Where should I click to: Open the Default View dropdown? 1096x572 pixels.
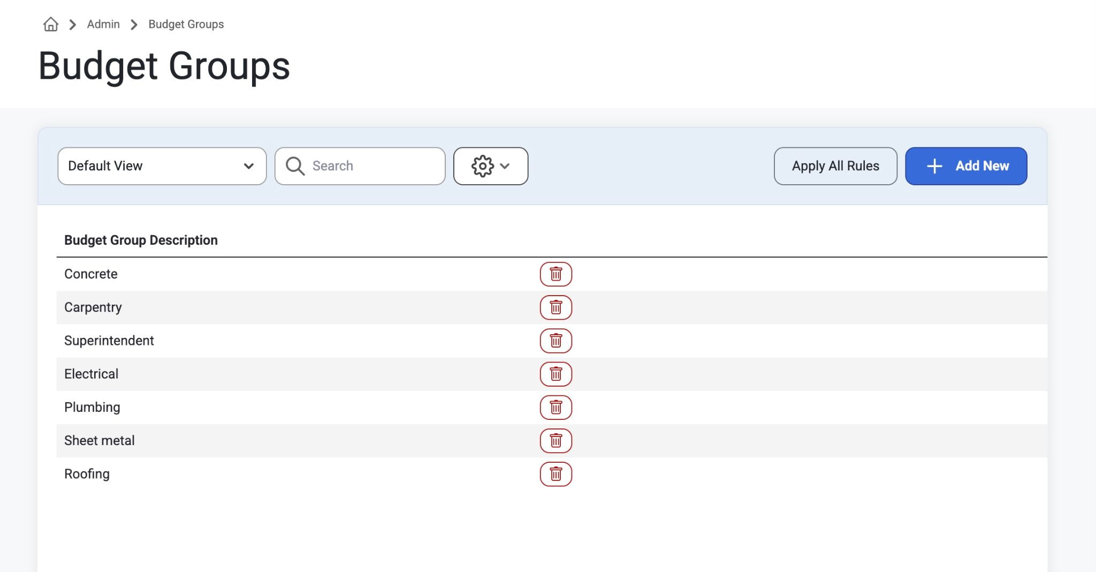point(162,166)
